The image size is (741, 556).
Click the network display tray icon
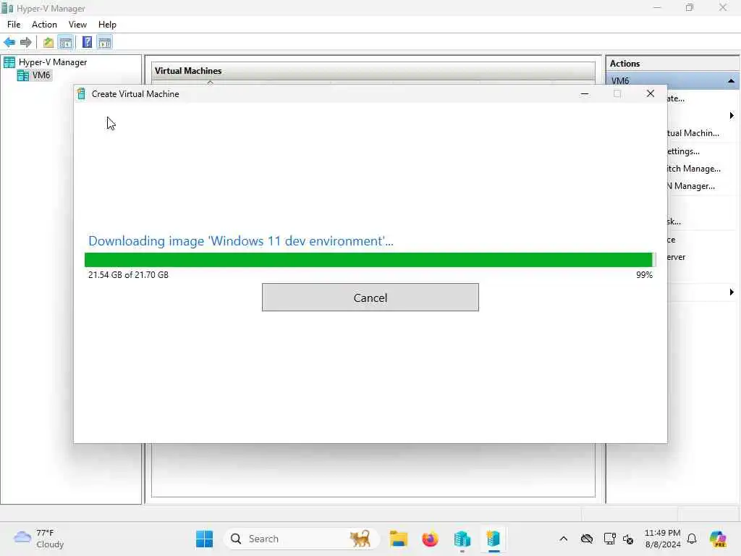click(609, 539)
